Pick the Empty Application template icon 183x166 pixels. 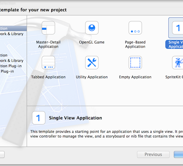coord(135,63)
